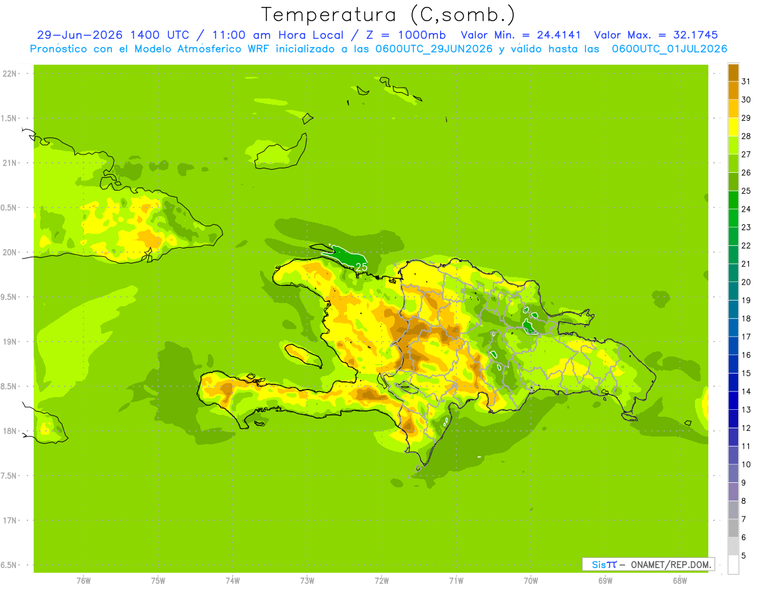Click the valid-until time 0600UTC_01JUL2026
The height and width of the screenshot is (589, 763).
670,48
